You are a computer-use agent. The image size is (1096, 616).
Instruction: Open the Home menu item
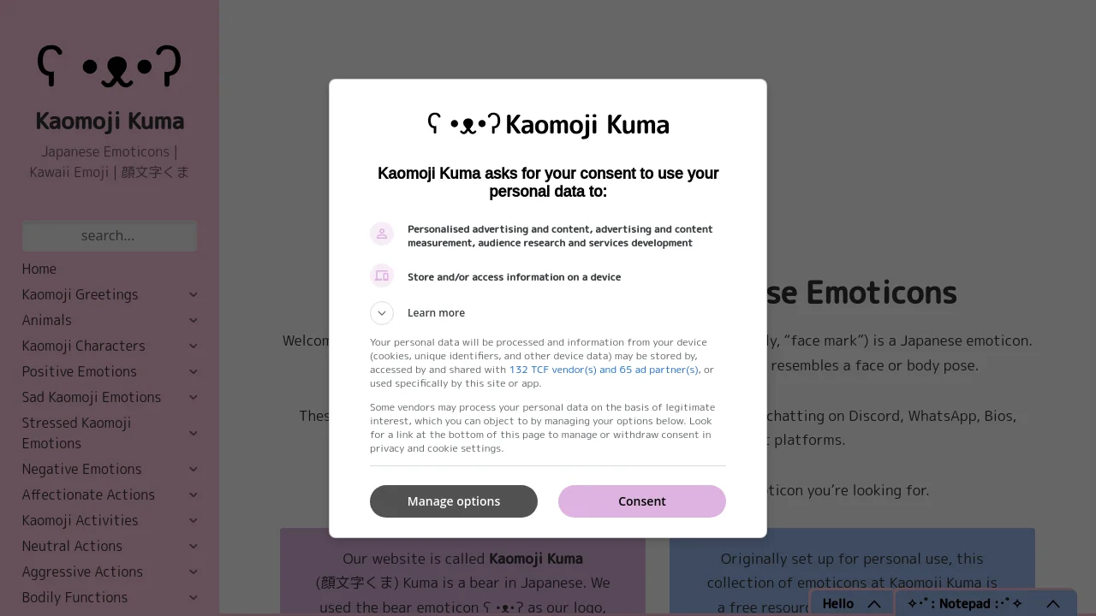click(x=39, y=269)
